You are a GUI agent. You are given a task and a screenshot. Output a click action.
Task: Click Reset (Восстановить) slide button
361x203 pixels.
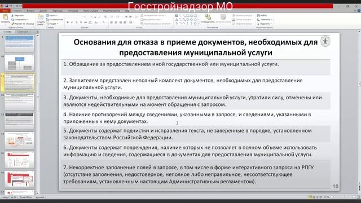tap(54, 20)
